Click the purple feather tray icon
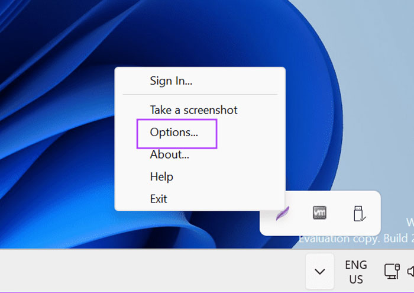 pyautogui.click(x=283, y=213)
